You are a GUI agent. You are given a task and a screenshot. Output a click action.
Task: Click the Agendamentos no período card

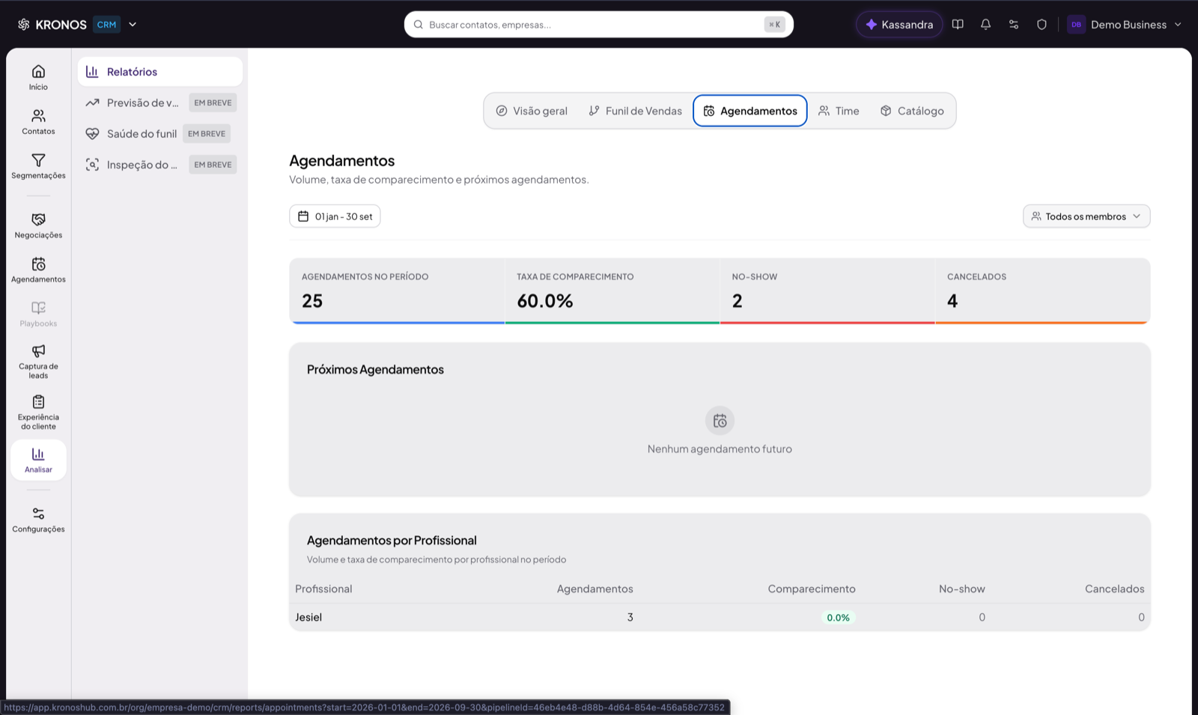[x=397, y=291]
